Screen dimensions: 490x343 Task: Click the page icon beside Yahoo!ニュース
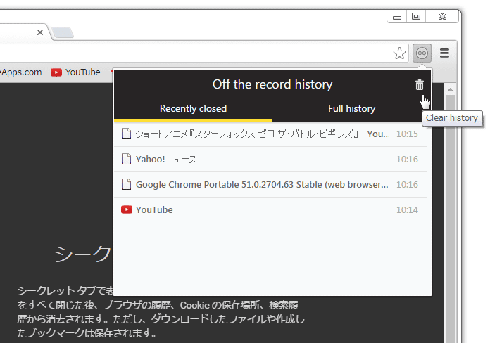click(126, 159)
